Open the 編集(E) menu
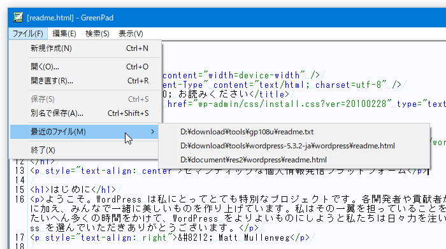This screenshot has width=446, height=249. pyautogui.click(x=64, y=34)
